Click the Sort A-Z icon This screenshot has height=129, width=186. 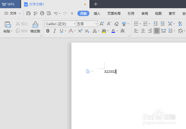click(180, 24)
